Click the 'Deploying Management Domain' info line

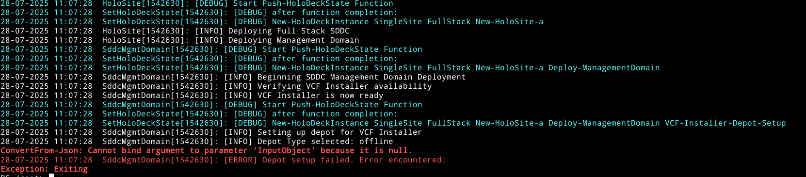point(180,40)
